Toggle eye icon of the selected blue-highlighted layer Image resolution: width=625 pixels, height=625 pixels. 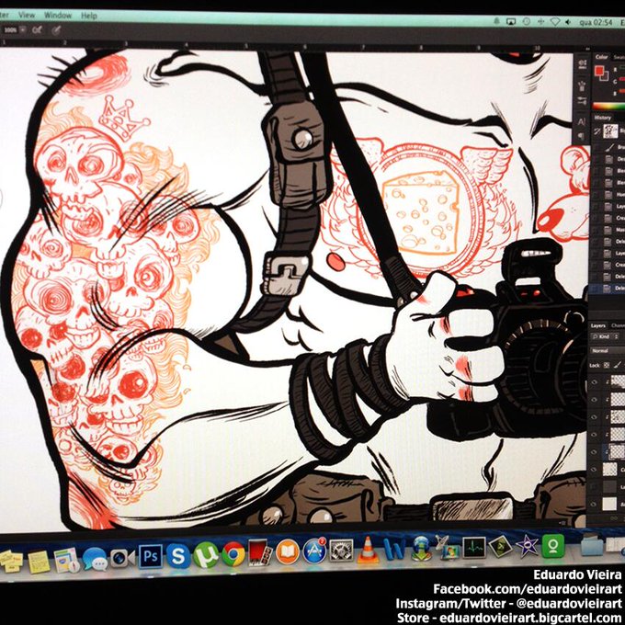coord(595,452)
